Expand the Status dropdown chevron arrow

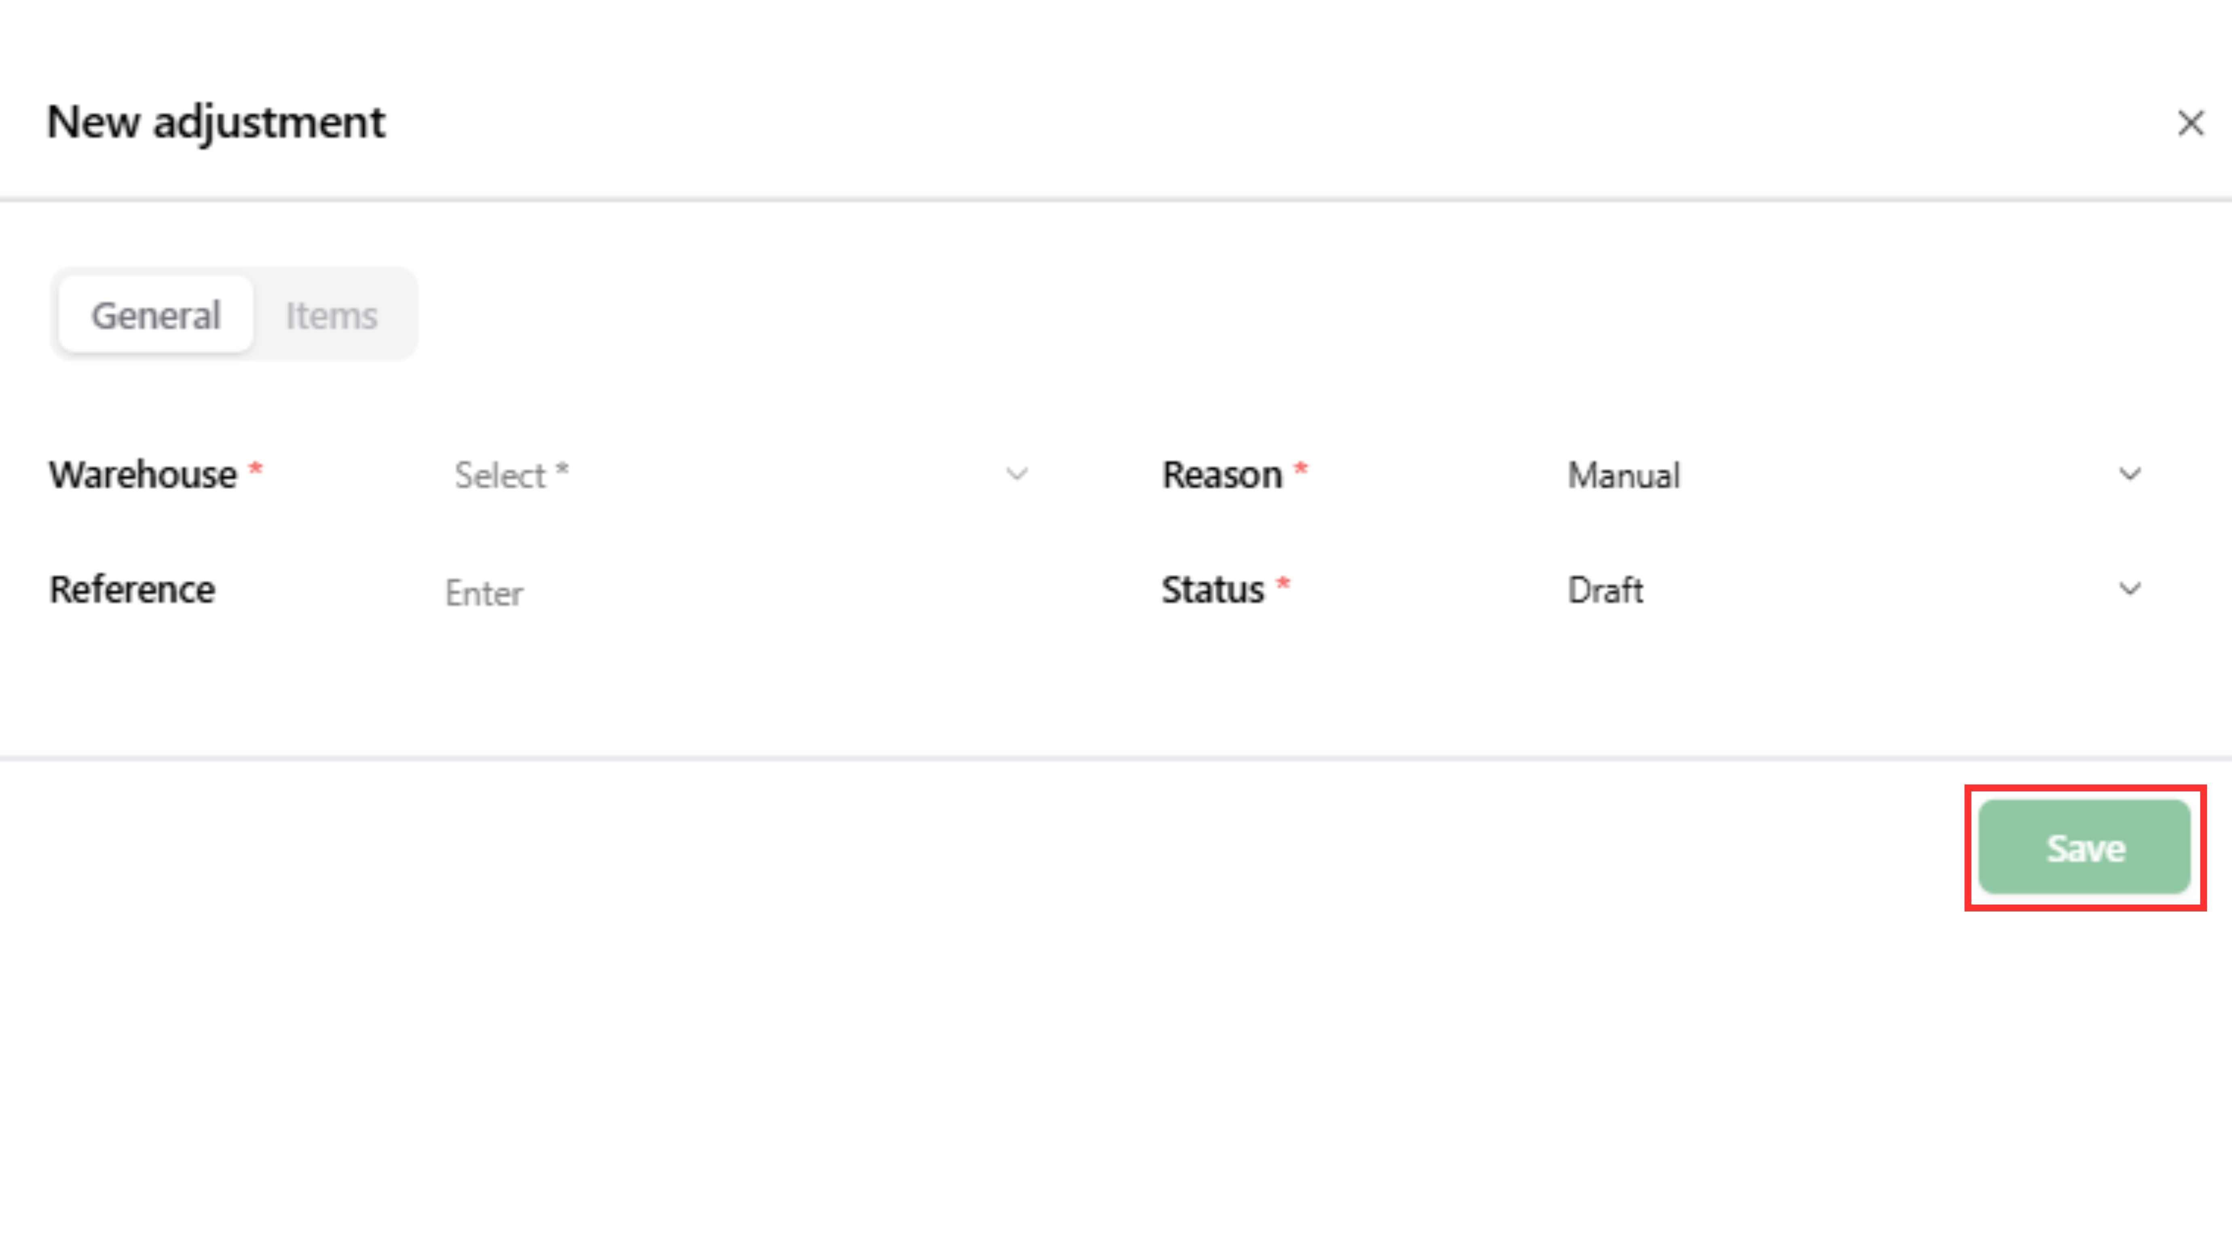[2130, 590]
